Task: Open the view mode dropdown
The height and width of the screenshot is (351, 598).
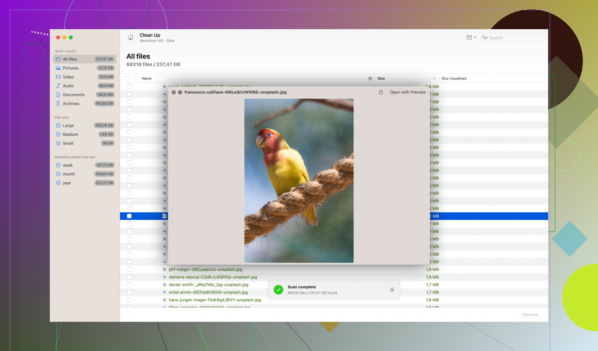Action: point(471,37)
